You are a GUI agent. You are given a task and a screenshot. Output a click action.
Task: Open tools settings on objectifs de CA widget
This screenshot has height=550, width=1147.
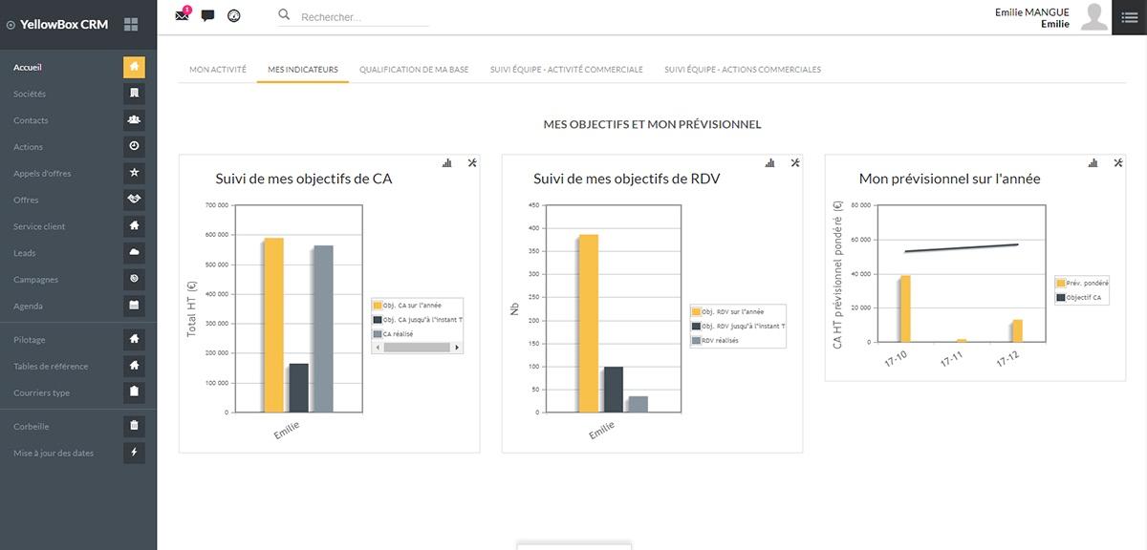[x=472, y=163]
